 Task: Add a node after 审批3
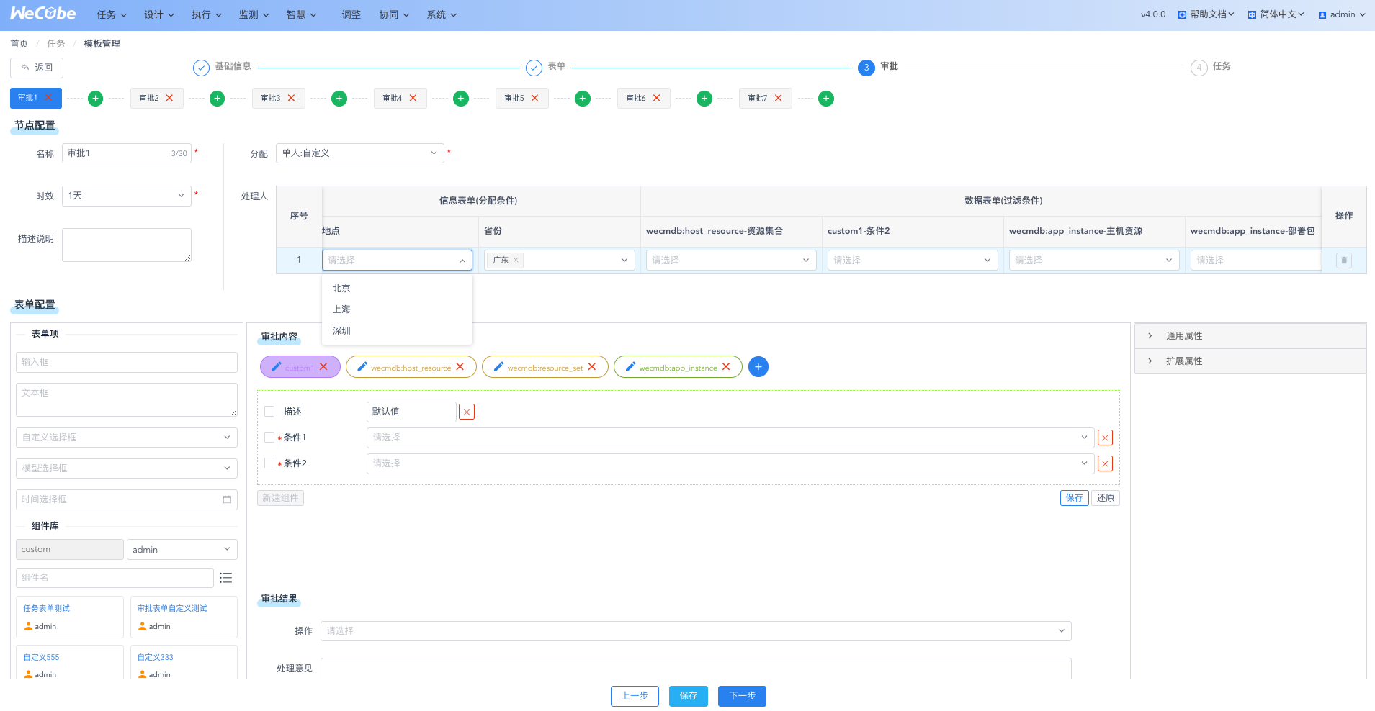click(339, 99)
